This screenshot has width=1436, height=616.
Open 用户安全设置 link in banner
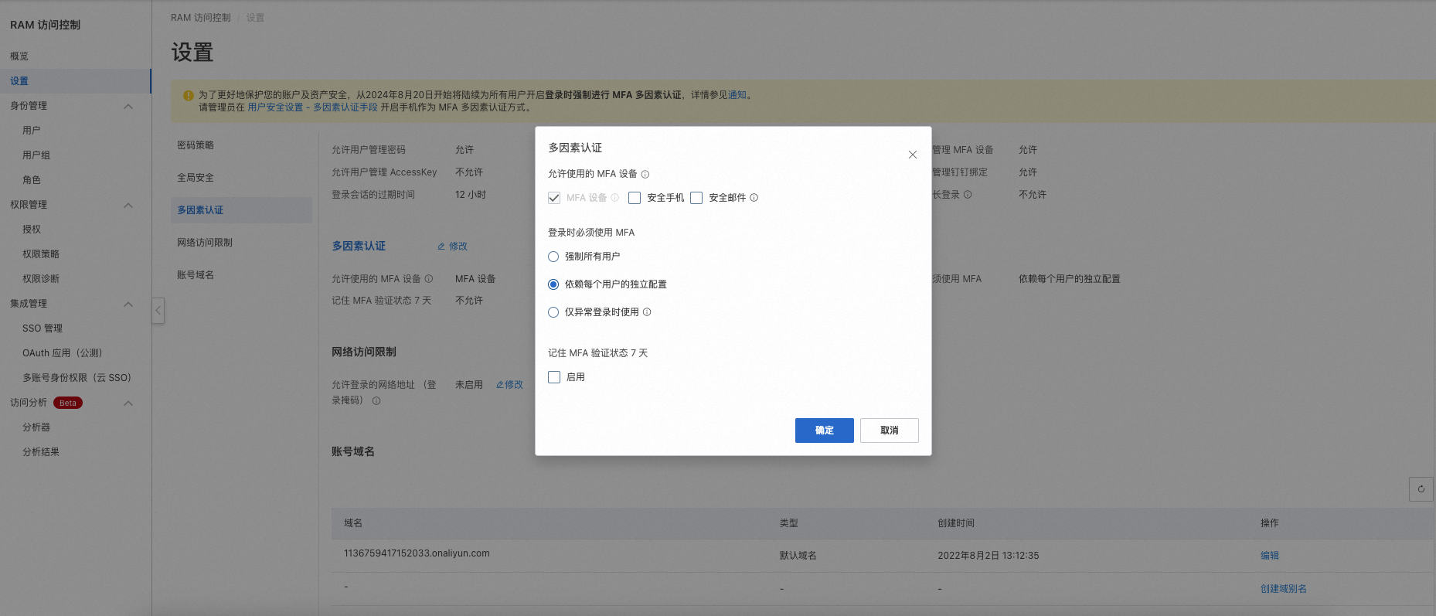(275, 107)
